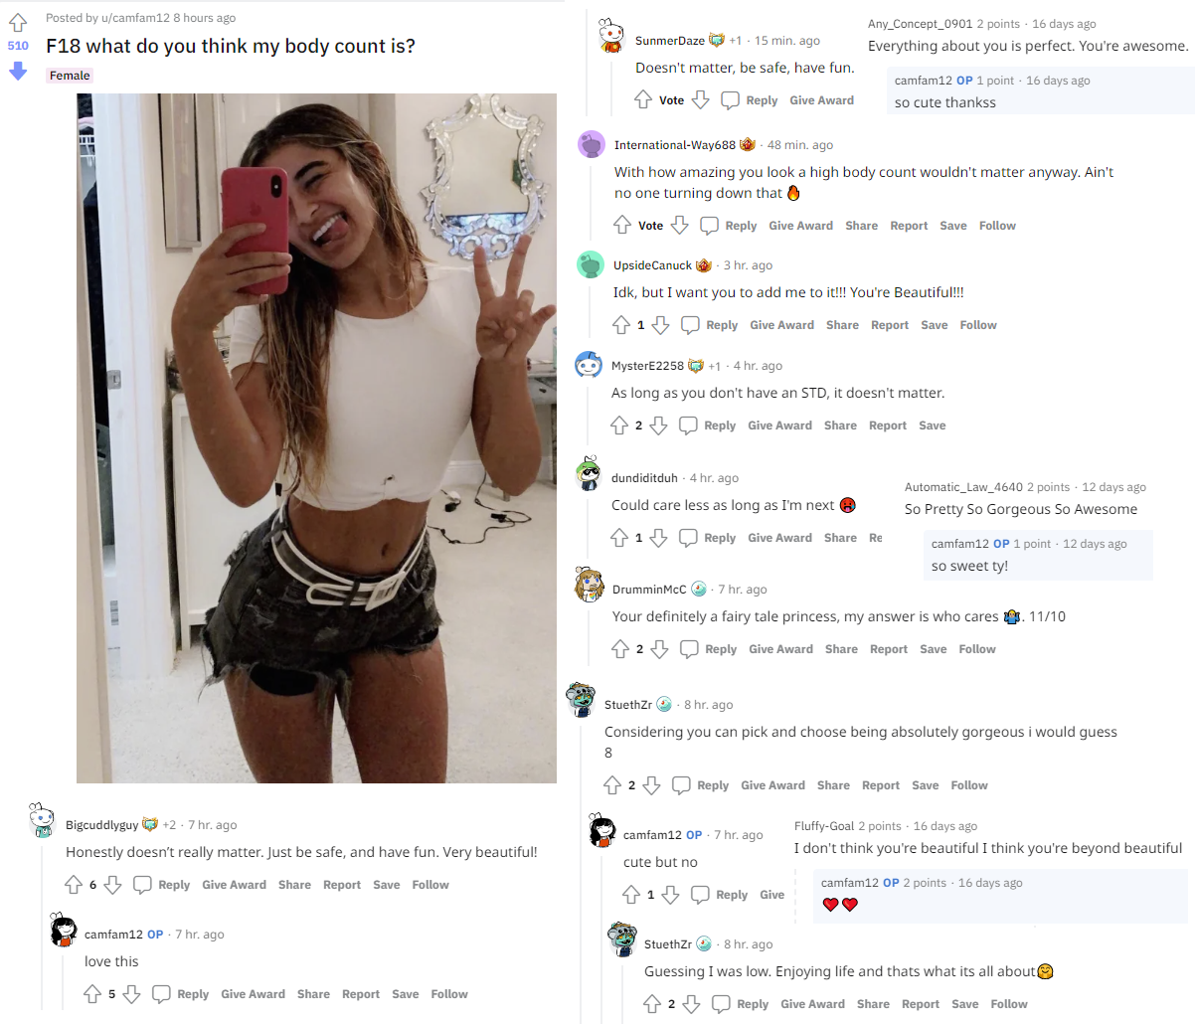
Task: Upvote DrumminMcC's fairy tale comment
Action: point(620,649)
